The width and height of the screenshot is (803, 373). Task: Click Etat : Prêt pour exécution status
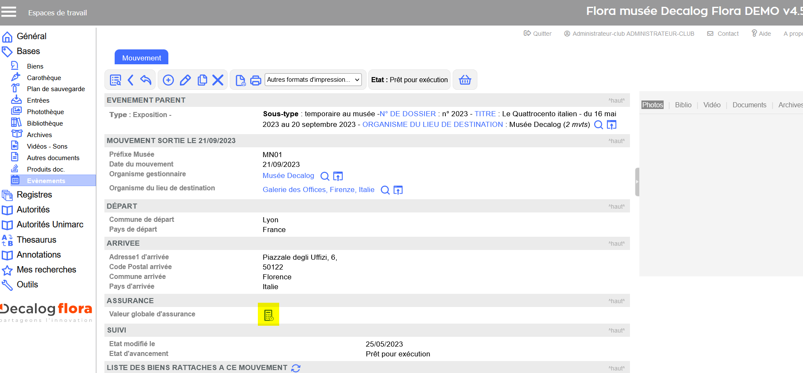[x=409, y=80]
